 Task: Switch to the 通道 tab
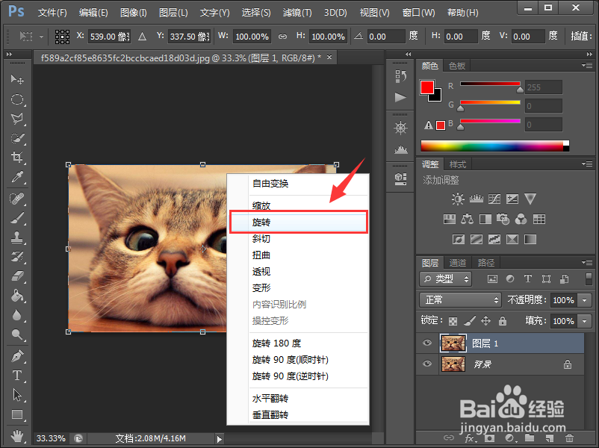[x=456, y=262]
